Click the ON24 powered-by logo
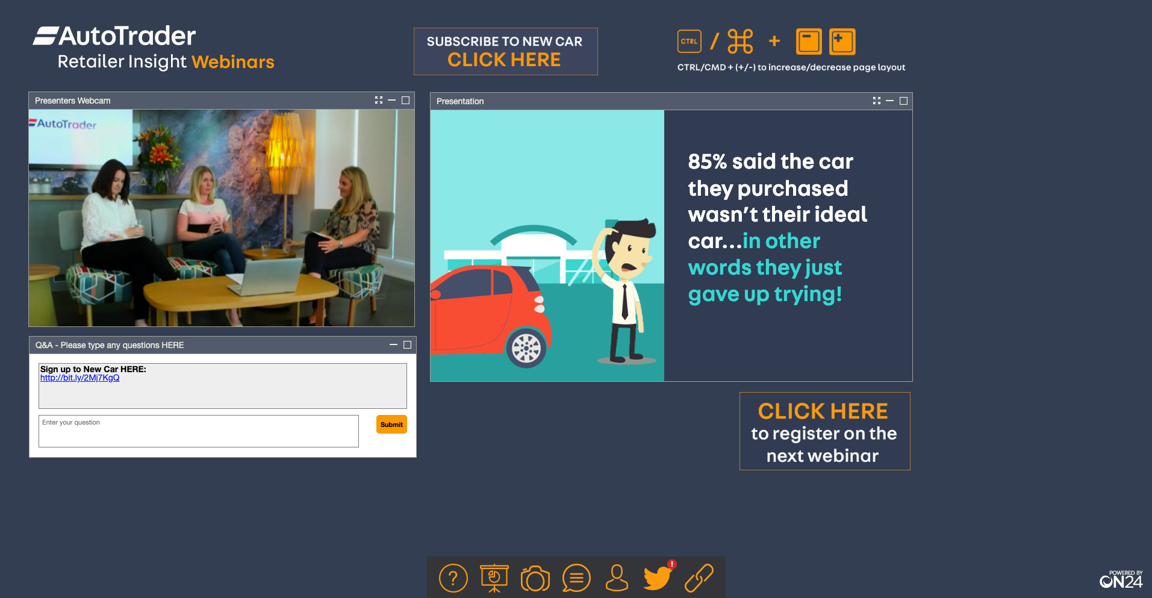The height and width of the screenshot is (598, 1152). 1121,579
